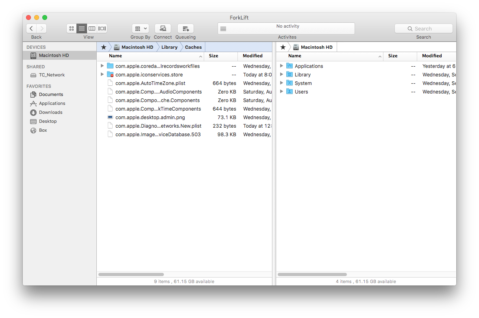Expand com.apple.coreda...lrecordsworkfiles folder
The height and width of the screenshot is (318, 479).
pyautogui.click(x=102, y=66)
